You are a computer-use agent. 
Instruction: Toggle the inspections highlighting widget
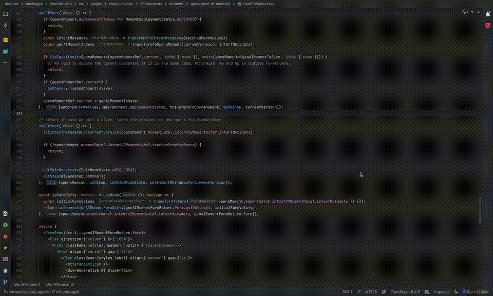(465, 12)
